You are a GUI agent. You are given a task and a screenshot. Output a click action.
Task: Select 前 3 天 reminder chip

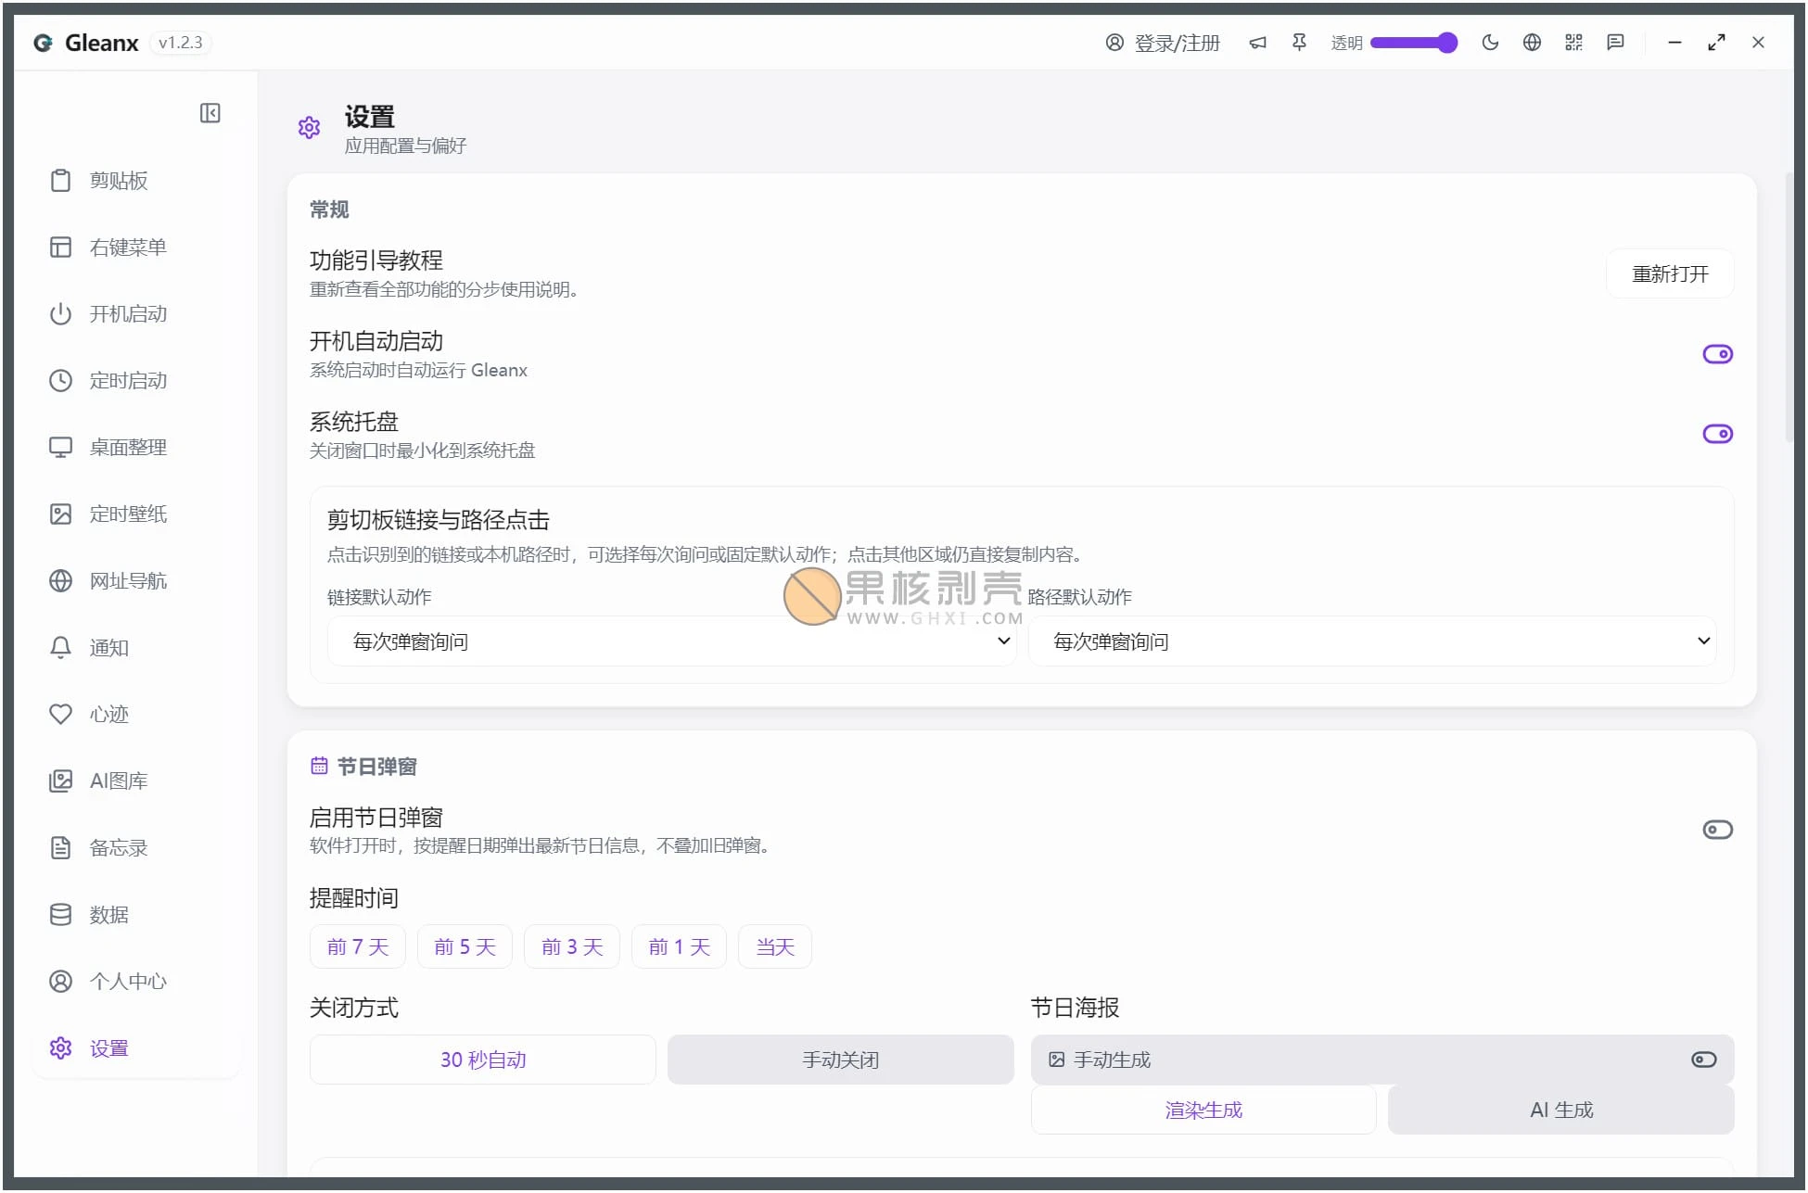click(x=572, y=946)
